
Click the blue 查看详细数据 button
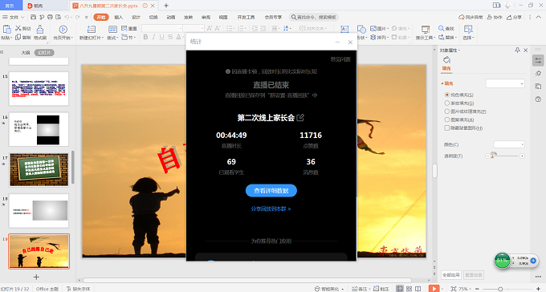click(271, 191)
